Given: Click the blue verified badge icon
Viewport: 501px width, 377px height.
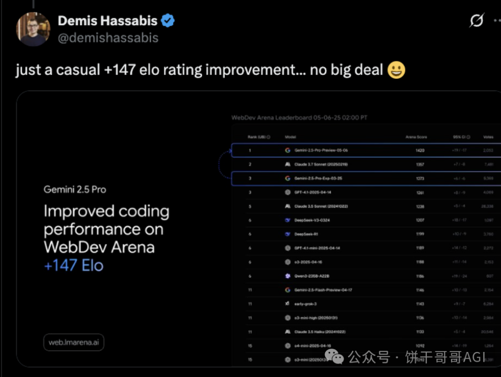Looking at the screenshot, I should (x=168, y=21).
